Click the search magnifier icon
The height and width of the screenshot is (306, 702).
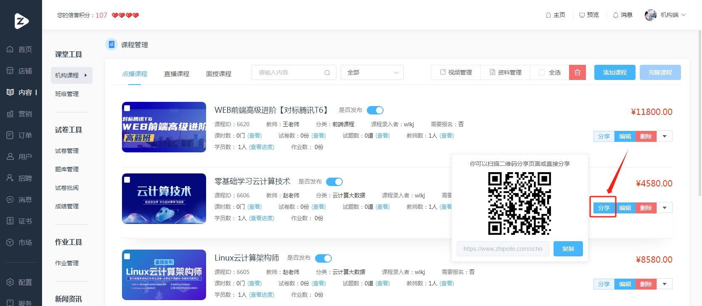pos(327,72)
